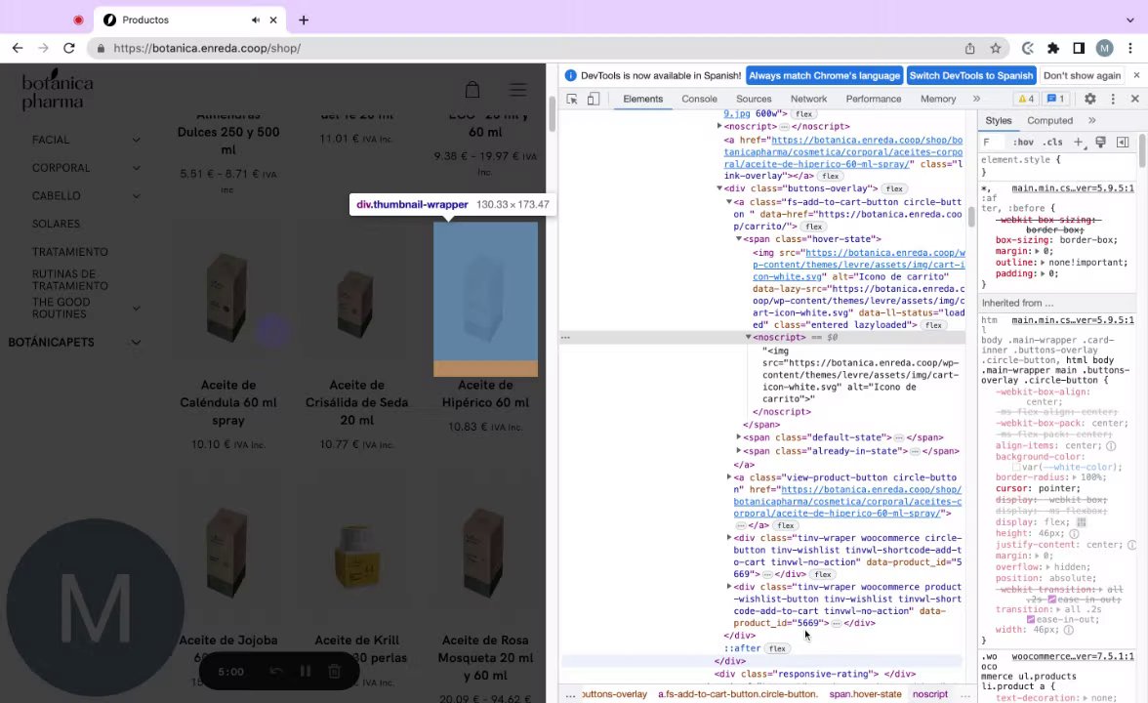Show more styles sidebar tabs chevron

click(x=1091, y=121)
